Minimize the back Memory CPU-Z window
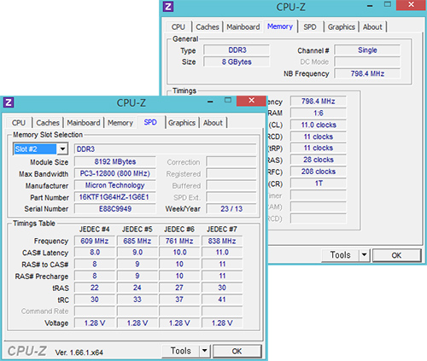The image size is (427, 361). point(370,5)
